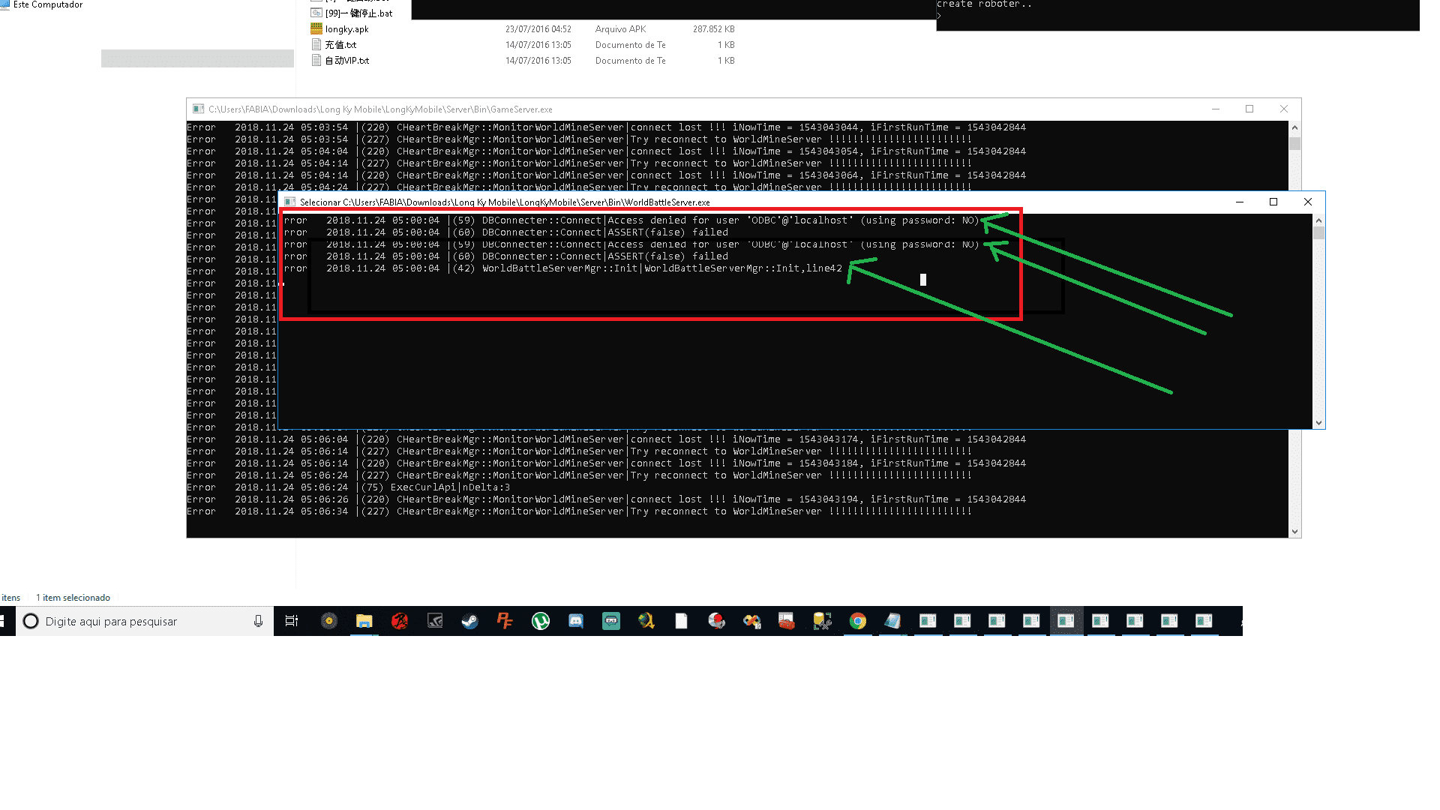The image size is (1440, 810).
Task: Close the WorldBattleServer.exe console window
Action: 1308,202
